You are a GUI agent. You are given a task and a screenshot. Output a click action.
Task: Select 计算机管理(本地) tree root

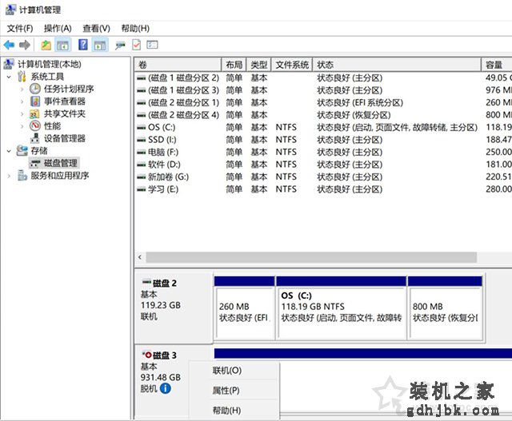[x=50, y=64]
